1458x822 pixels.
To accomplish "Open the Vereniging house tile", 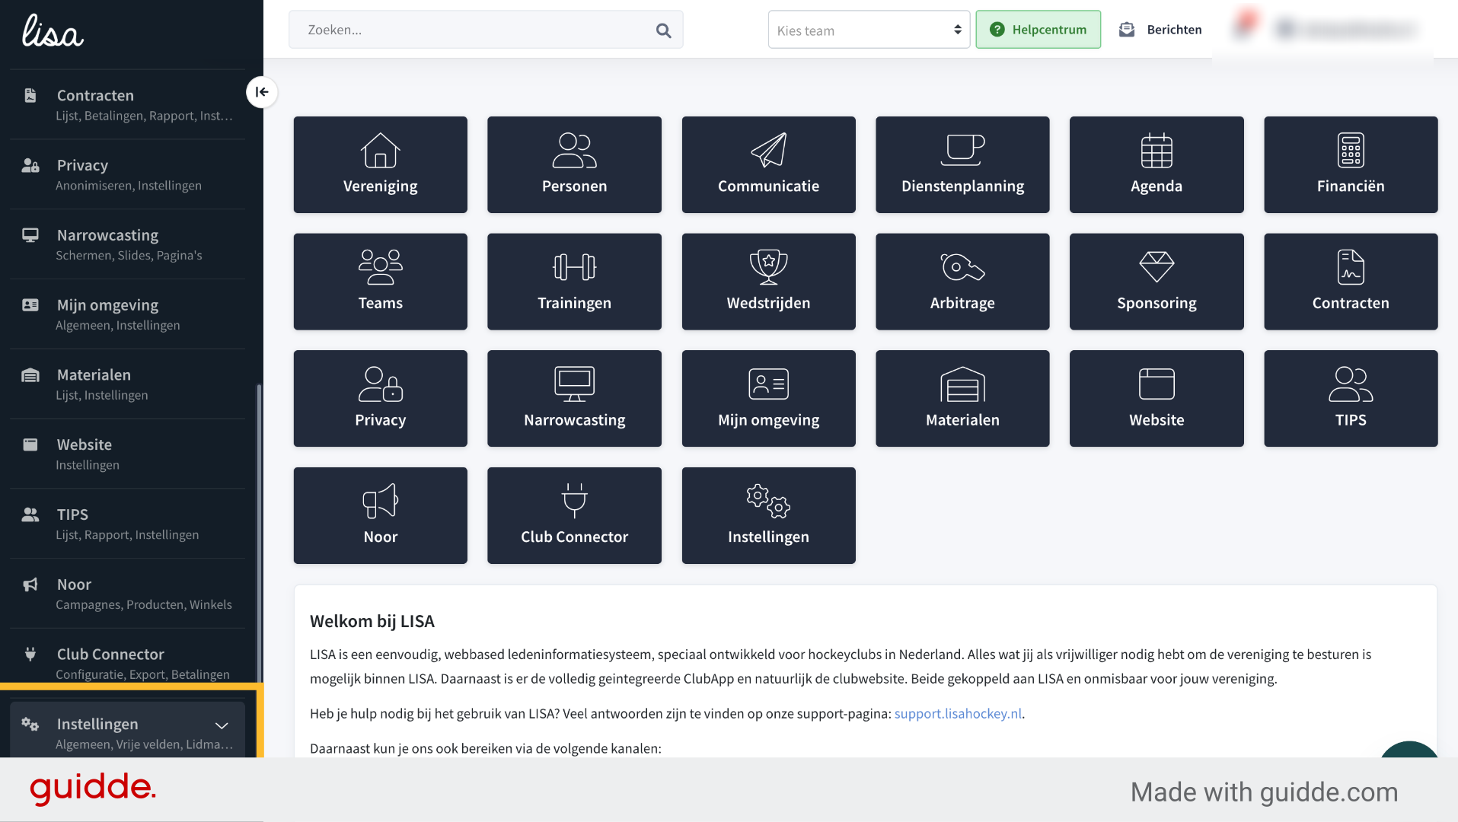I will 380,164.
